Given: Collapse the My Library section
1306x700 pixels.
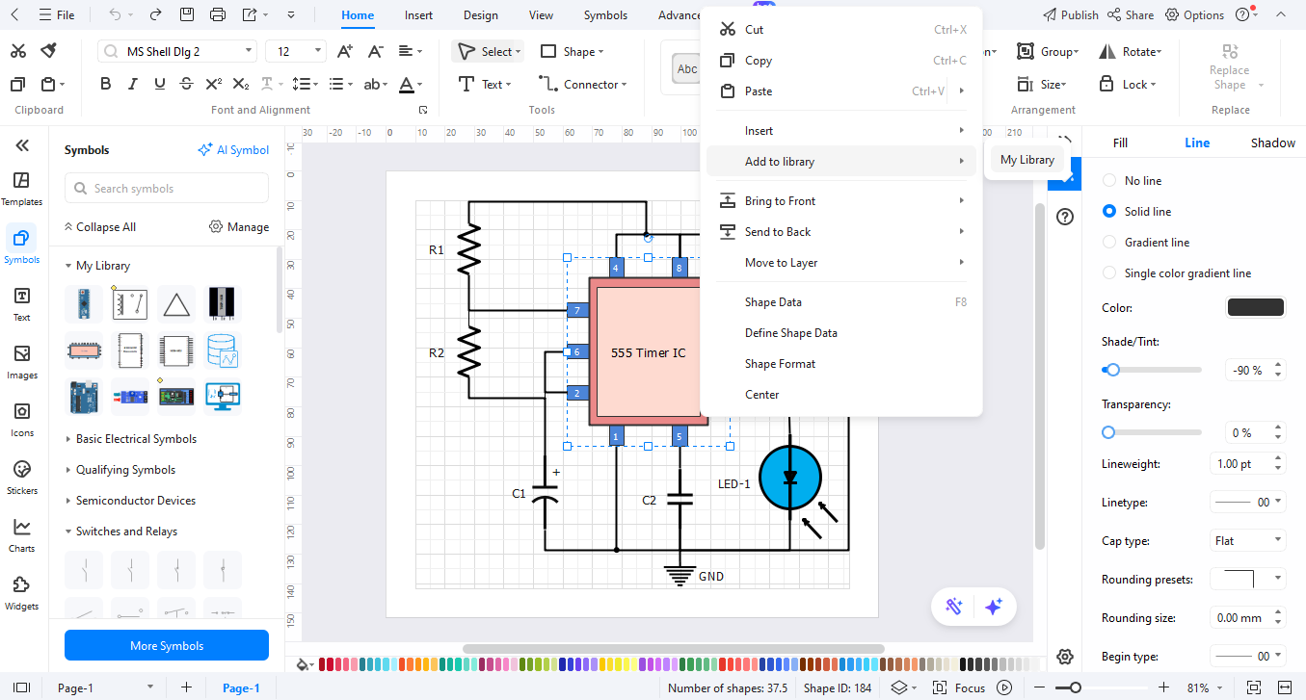Looking at the screenshot, I should coord(68,266).
